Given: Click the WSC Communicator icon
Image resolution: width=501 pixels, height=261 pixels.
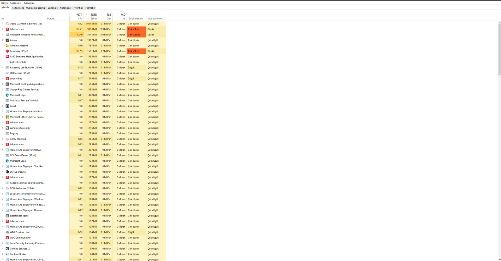Looking at the screenshot, I should click(x=7, y=238).
